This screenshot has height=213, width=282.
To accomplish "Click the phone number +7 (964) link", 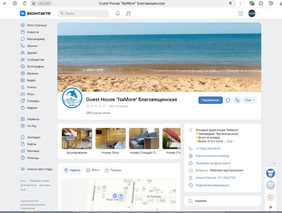I will [208, 149].
